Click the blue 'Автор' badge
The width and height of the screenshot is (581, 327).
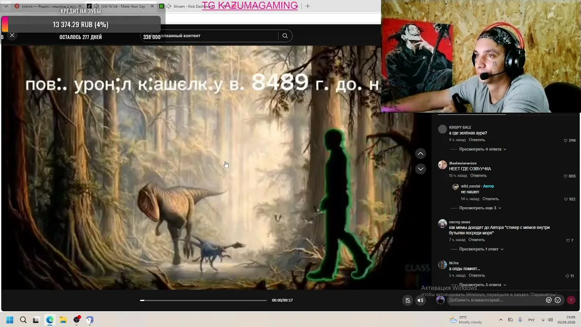click(x=488, y=186)
